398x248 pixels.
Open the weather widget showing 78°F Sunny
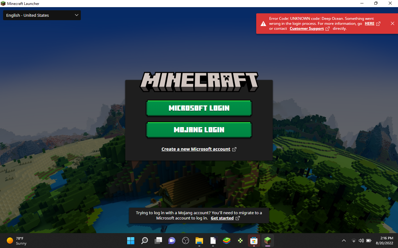[17, 241]
